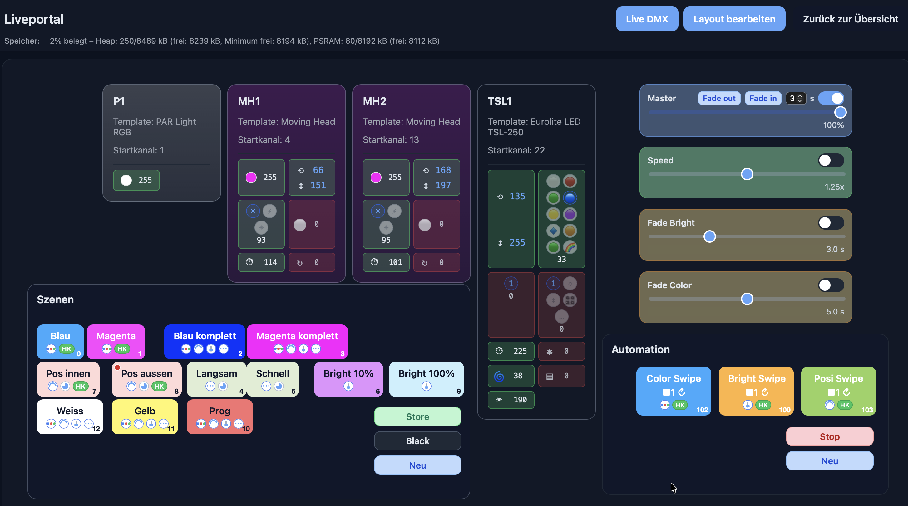908x506 pixels.
Task: Select the red color circle in TSL1
Action: pyautogui.click(x=570, y=181)
